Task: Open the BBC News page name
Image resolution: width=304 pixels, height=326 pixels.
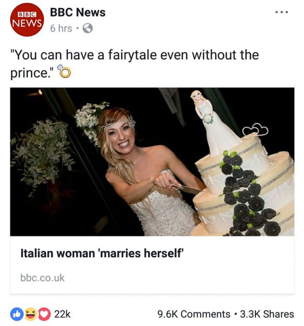Action: point(78,12)
